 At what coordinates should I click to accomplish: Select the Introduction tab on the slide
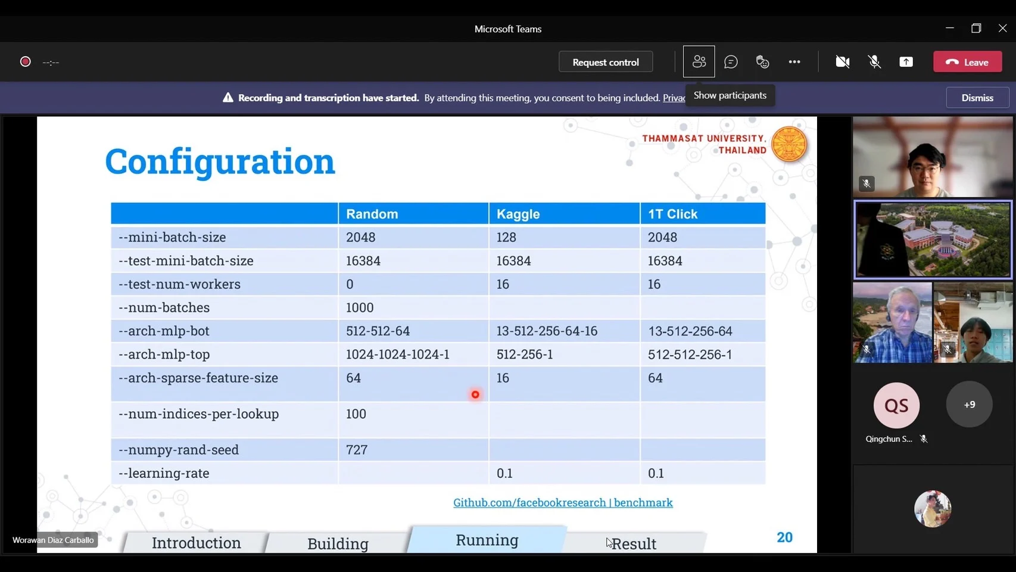196,543
